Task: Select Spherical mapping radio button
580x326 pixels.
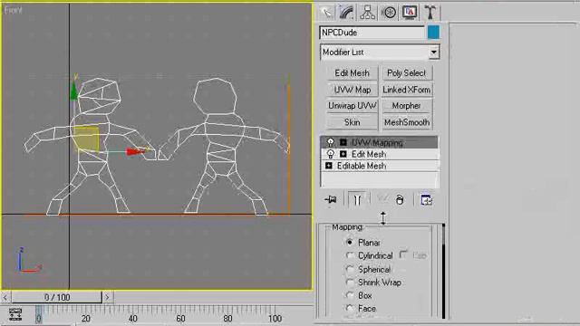Action: click(349, 269)
